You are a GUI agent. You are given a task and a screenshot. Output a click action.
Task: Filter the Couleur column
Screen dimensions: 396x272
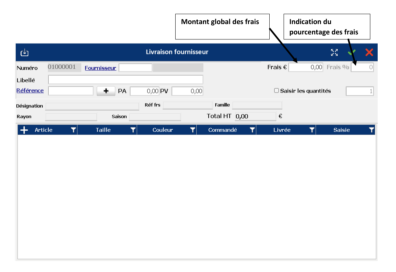pyautogui.click(x=192, y=130)
